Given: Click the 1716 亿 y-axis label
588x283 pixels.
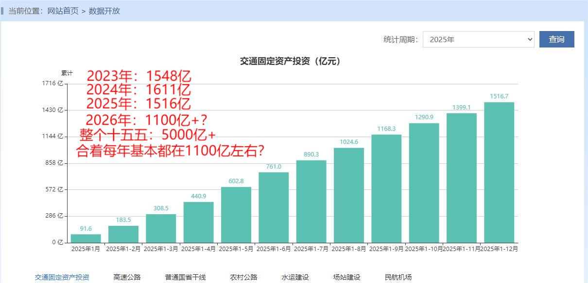Looking at the screenshot, I should [x=53, y=83].
